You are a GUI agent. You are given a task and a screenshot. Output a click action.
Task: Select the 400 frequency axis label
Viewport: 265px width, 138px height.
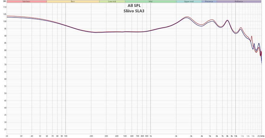point(117,136)
